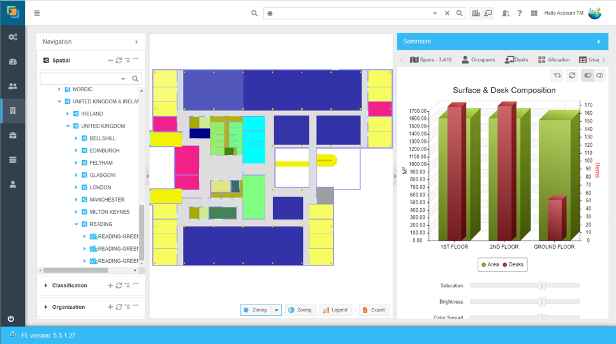Click the Spatial tree search magnifier
Viewport: 616px width, 344px height.
point(135,79)
